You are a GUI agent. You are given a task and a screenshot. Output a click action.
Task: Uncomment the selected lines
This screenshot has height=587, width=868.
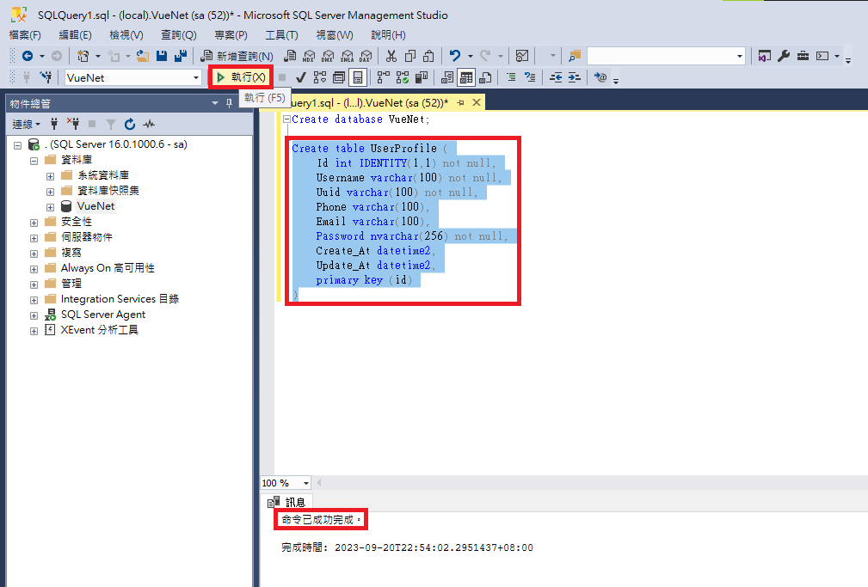530,77
